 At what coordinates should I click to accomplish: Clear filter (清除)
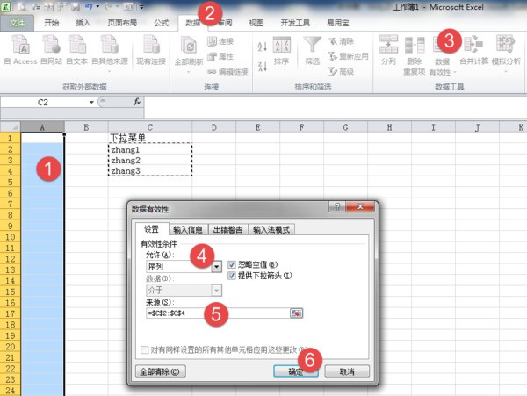[341, 41]
